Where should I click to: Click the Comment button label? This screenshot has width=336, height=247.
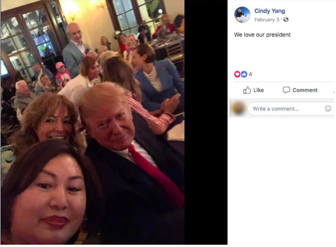click(x=305, y=90)
